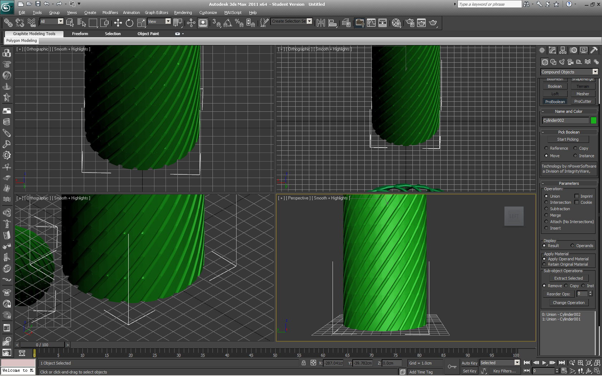Switch to Freeform ribbon tab
The width and height of the screenshot is (602, 376).
[x=80, y=34]
